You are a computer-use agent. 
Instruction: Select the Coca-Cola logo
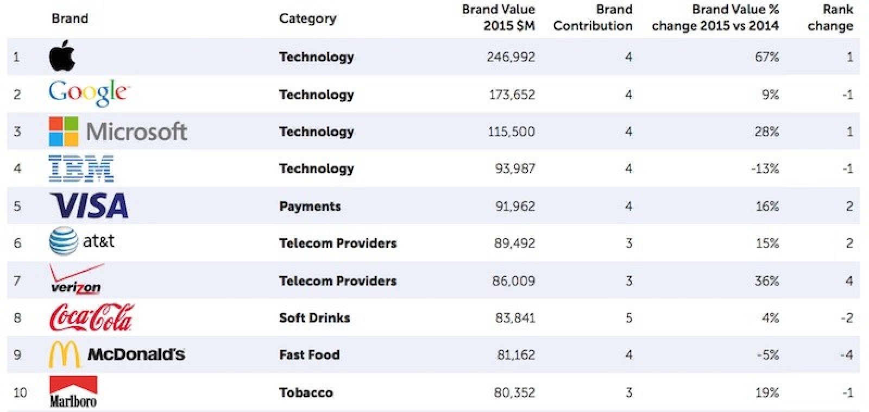click(91, 317)
